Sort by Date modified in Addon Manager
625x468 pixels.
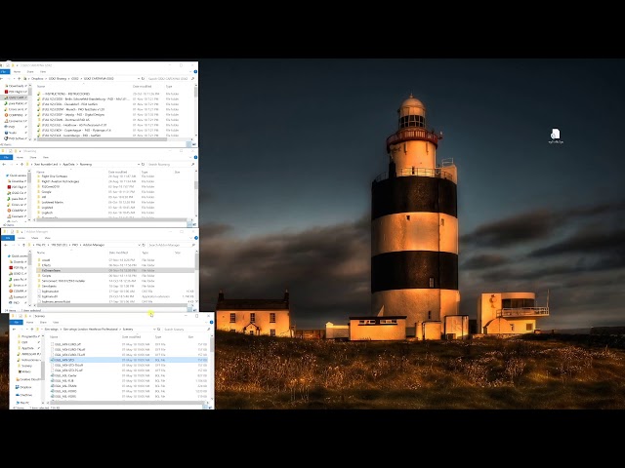(x=119, y=253)
